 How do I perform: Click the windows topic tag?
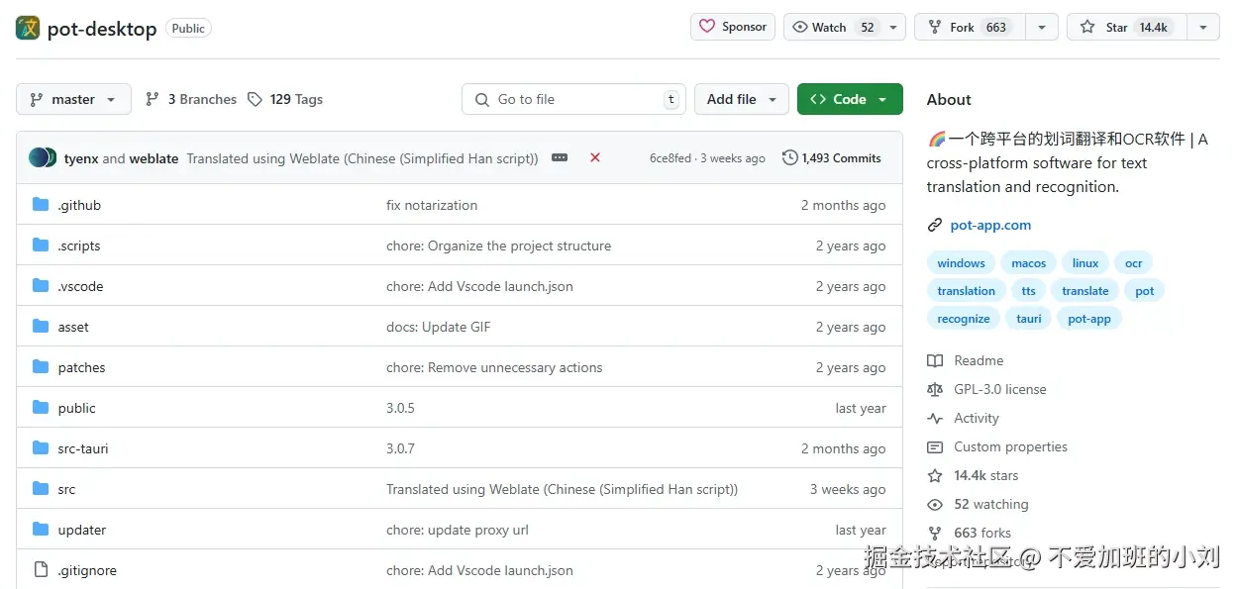coord(961,263)
